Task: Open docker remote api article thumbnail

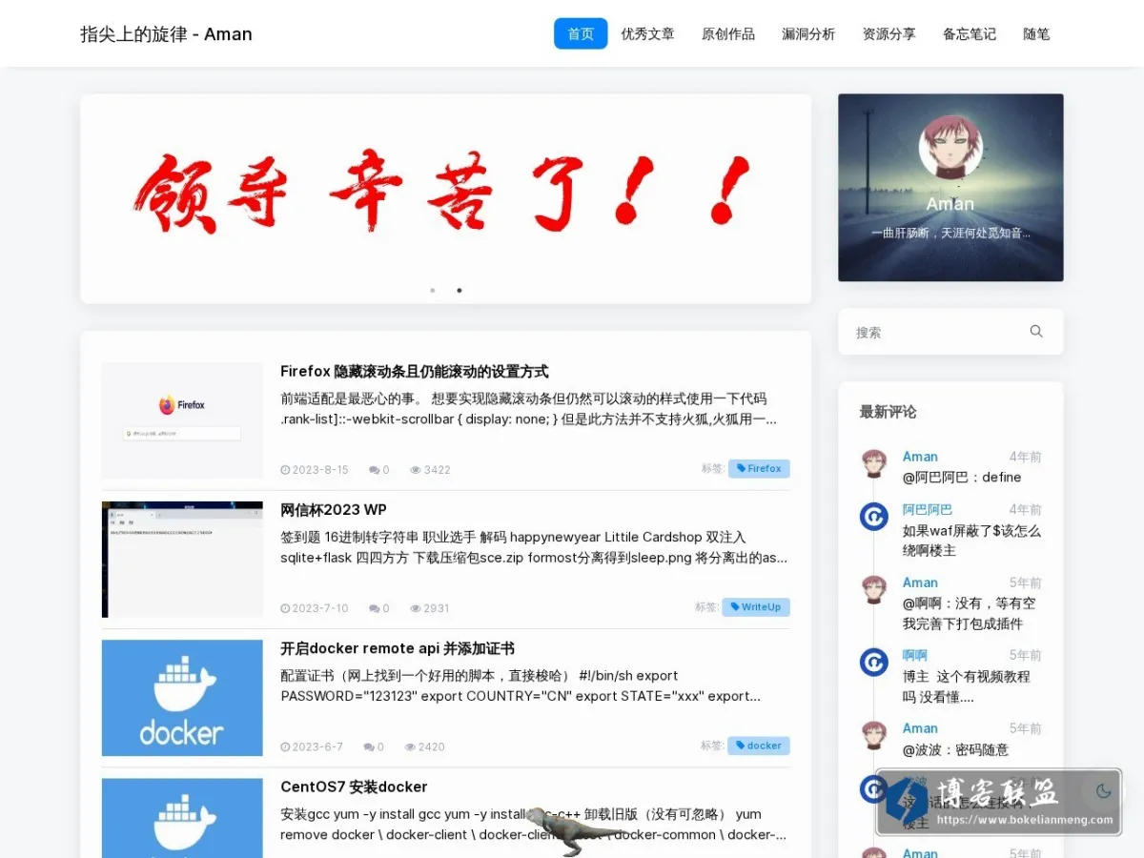Action: (182, 698)
